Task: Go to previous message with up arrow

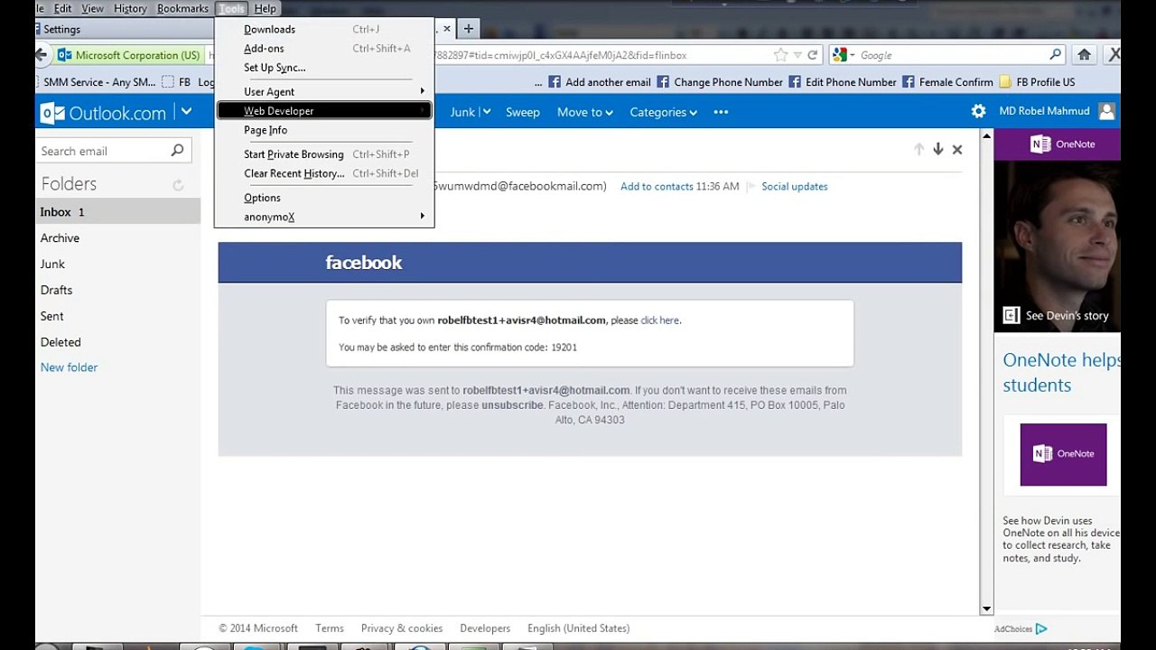Action: click(918, 149)
